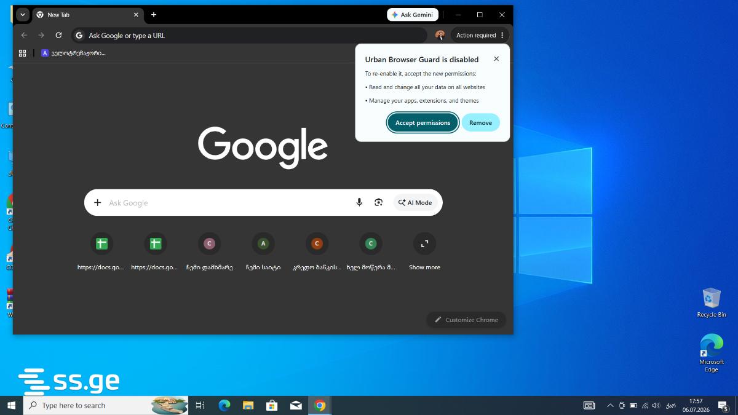738x415 pixels.
Task: Open the ჩემი საიტი shortcut
Action: pyautogui.click(x=263, y=251)
